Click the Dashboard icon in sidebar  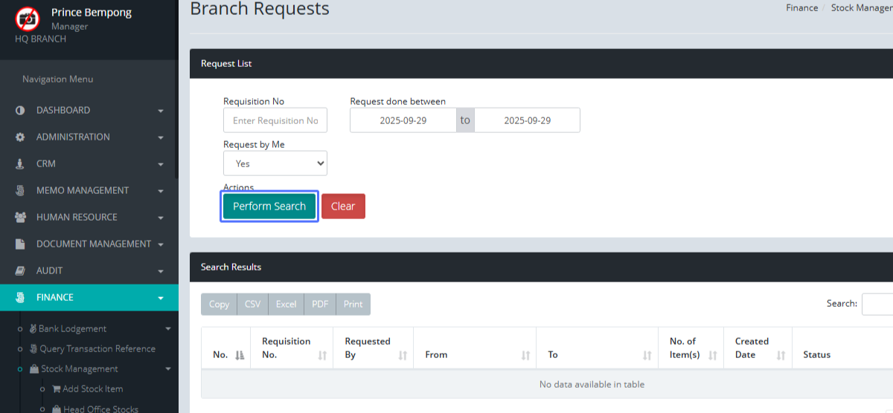pyautogui.click(x=20, y=111)
